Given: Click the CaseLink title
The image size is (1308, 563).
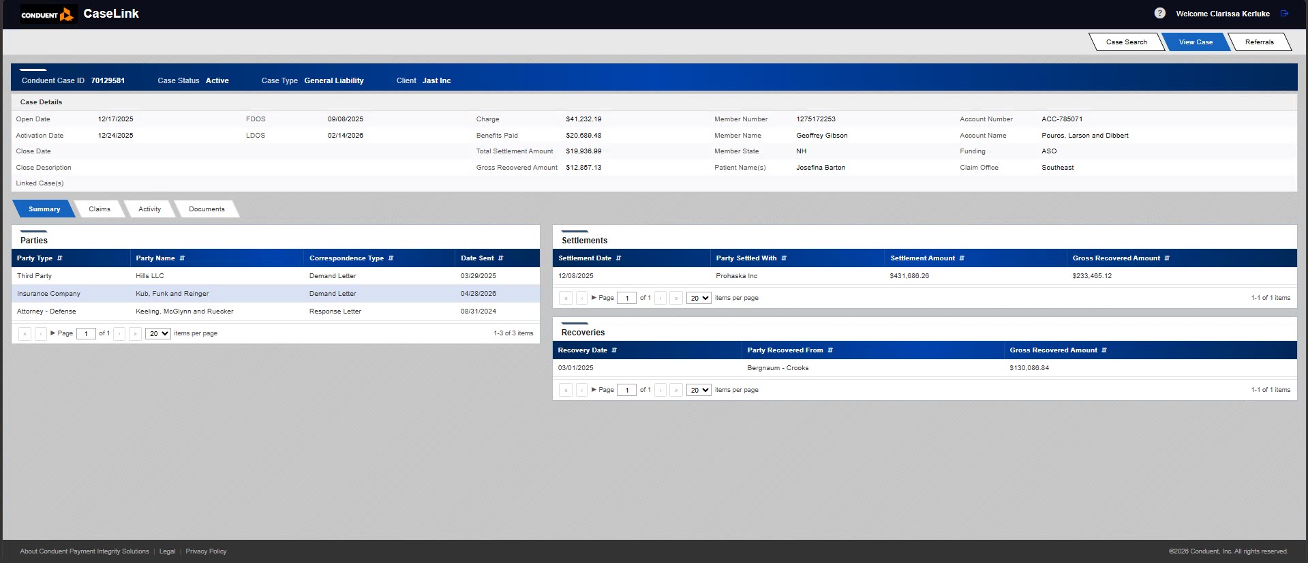Looking at the screenshot, I should [x=111, y=14].
